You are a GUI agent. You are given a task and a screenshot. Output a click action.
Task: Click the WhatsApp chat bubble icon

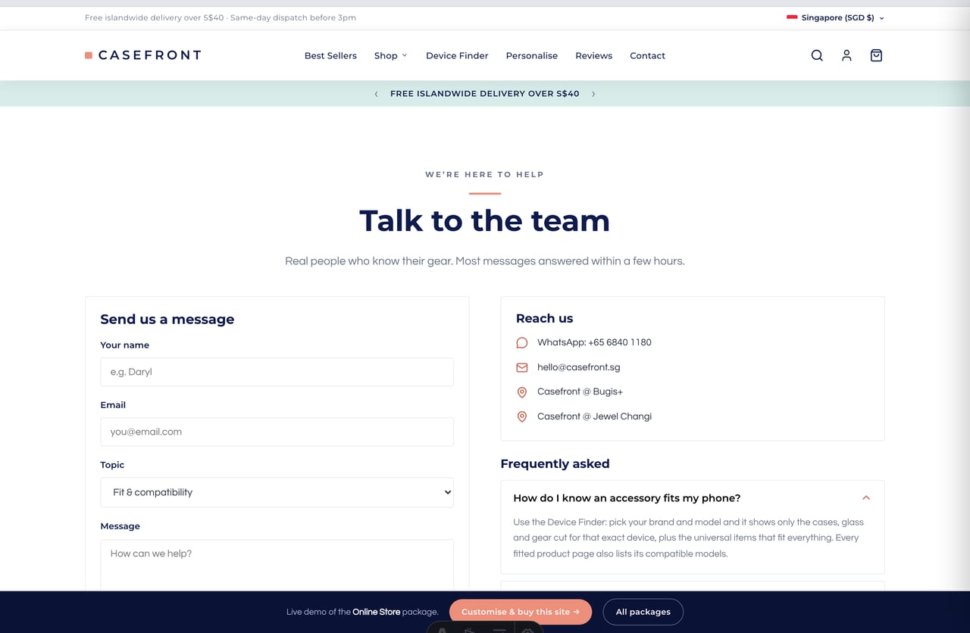(x=522, y=343)
